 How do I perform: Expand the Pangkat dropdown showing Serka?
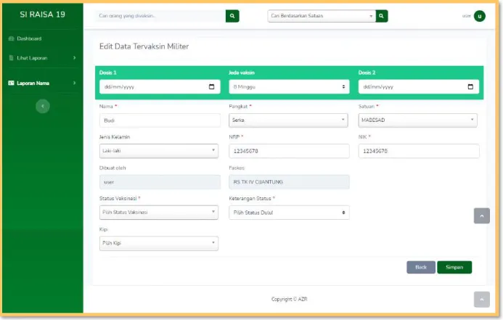(288, 120)
